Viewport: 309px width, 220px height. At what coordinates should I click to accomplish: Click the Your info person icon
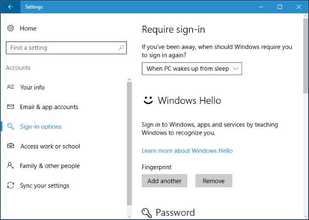click(10, 87)
